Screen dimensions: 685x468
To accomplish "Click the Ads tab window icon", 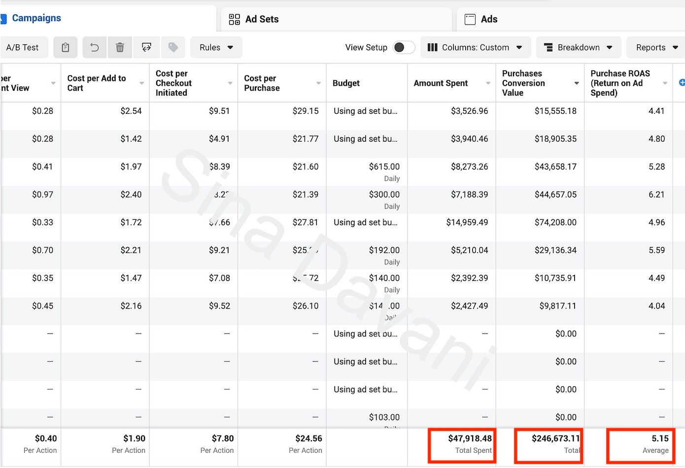I will [470, 19].
